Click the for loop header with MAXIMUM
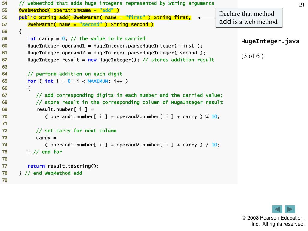 [78, 81]
